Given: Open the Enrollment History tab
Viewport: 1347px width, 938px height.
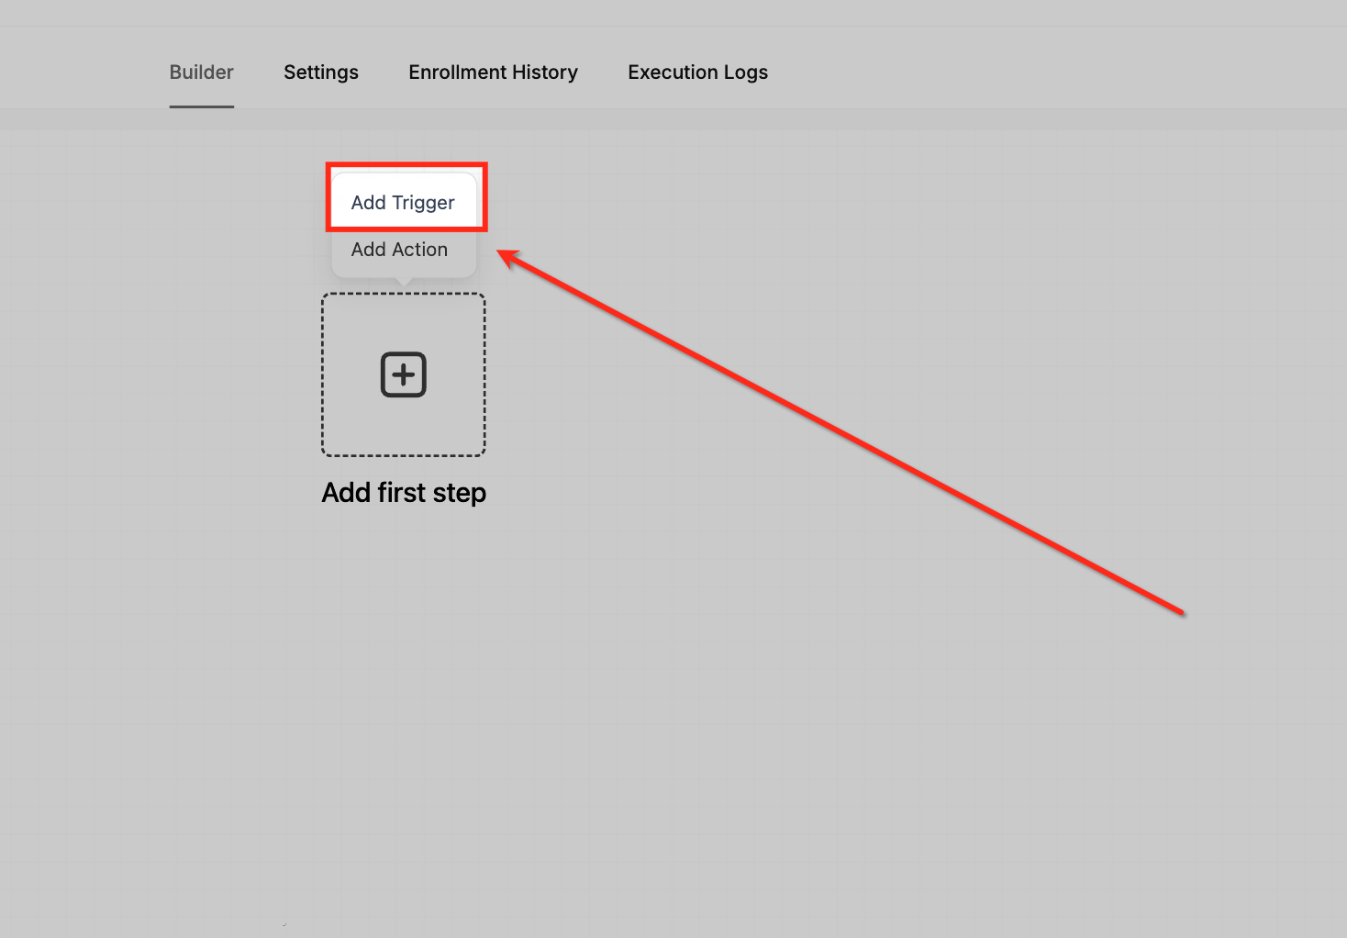Looking at the screenshot, I should click(494, 73).
